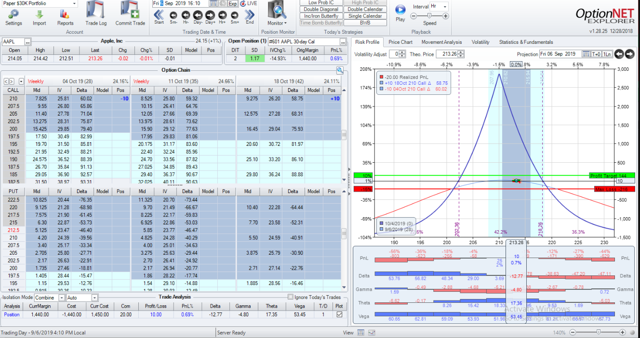Select the Double Calendar strategy
Viewport: 640px width, 338px height.
365,9
